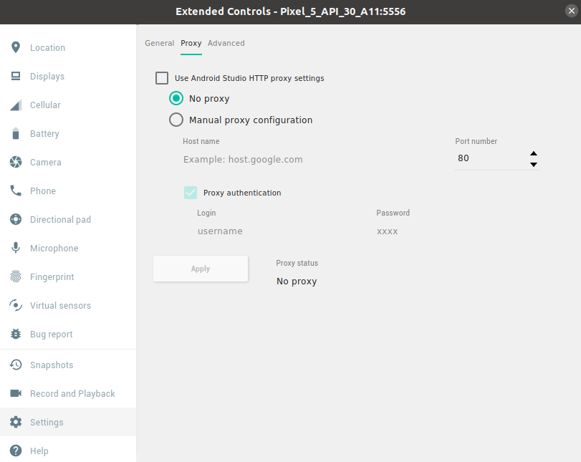The image size is (581, 462).
Task: Enable Use Android Studio HTTP proxy settings
Action: click(162, 78)
